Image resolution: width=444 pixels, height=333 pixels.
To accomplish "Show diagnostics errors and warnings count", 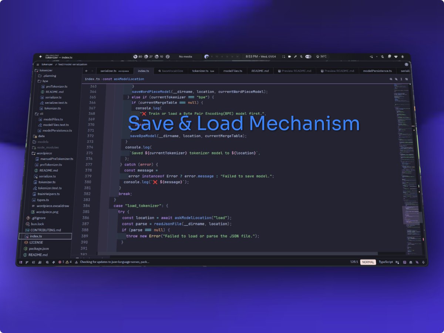I will 65,262.
